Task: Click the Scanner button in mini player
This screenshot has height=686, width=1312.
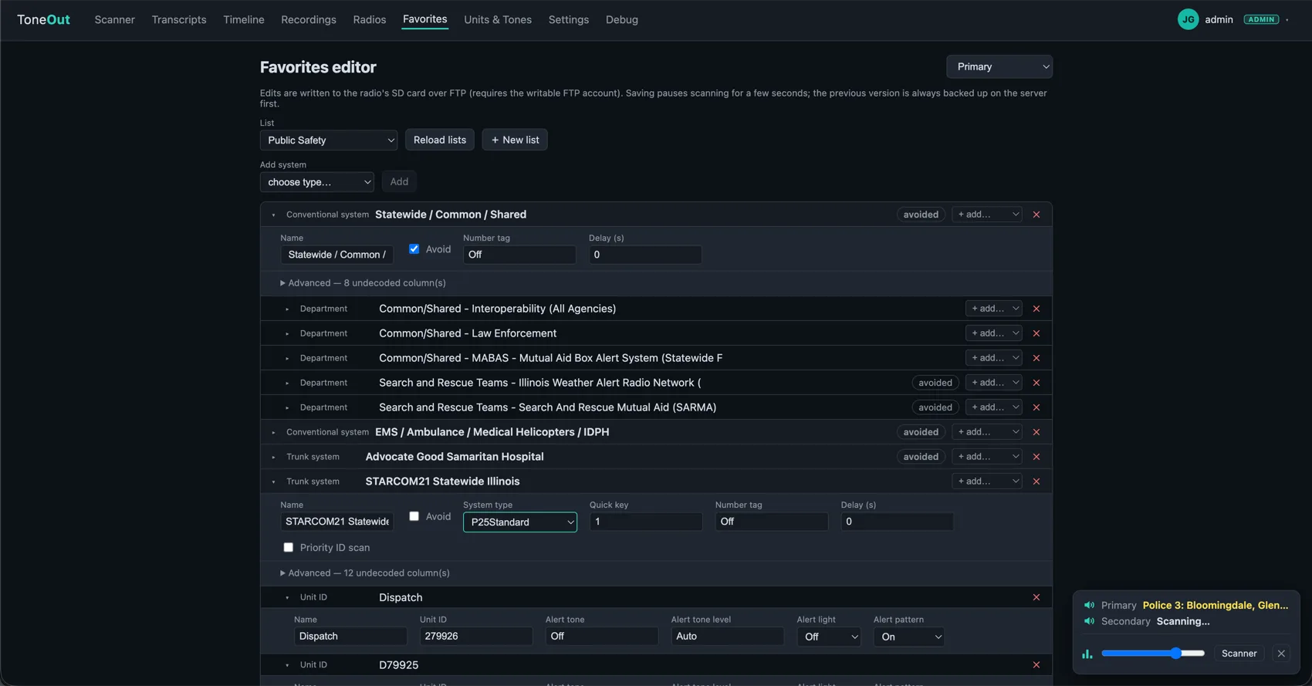Action: (1239, 654)
